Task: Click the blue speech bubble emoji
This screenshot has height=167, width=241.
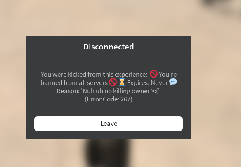Action: point(173,82)
